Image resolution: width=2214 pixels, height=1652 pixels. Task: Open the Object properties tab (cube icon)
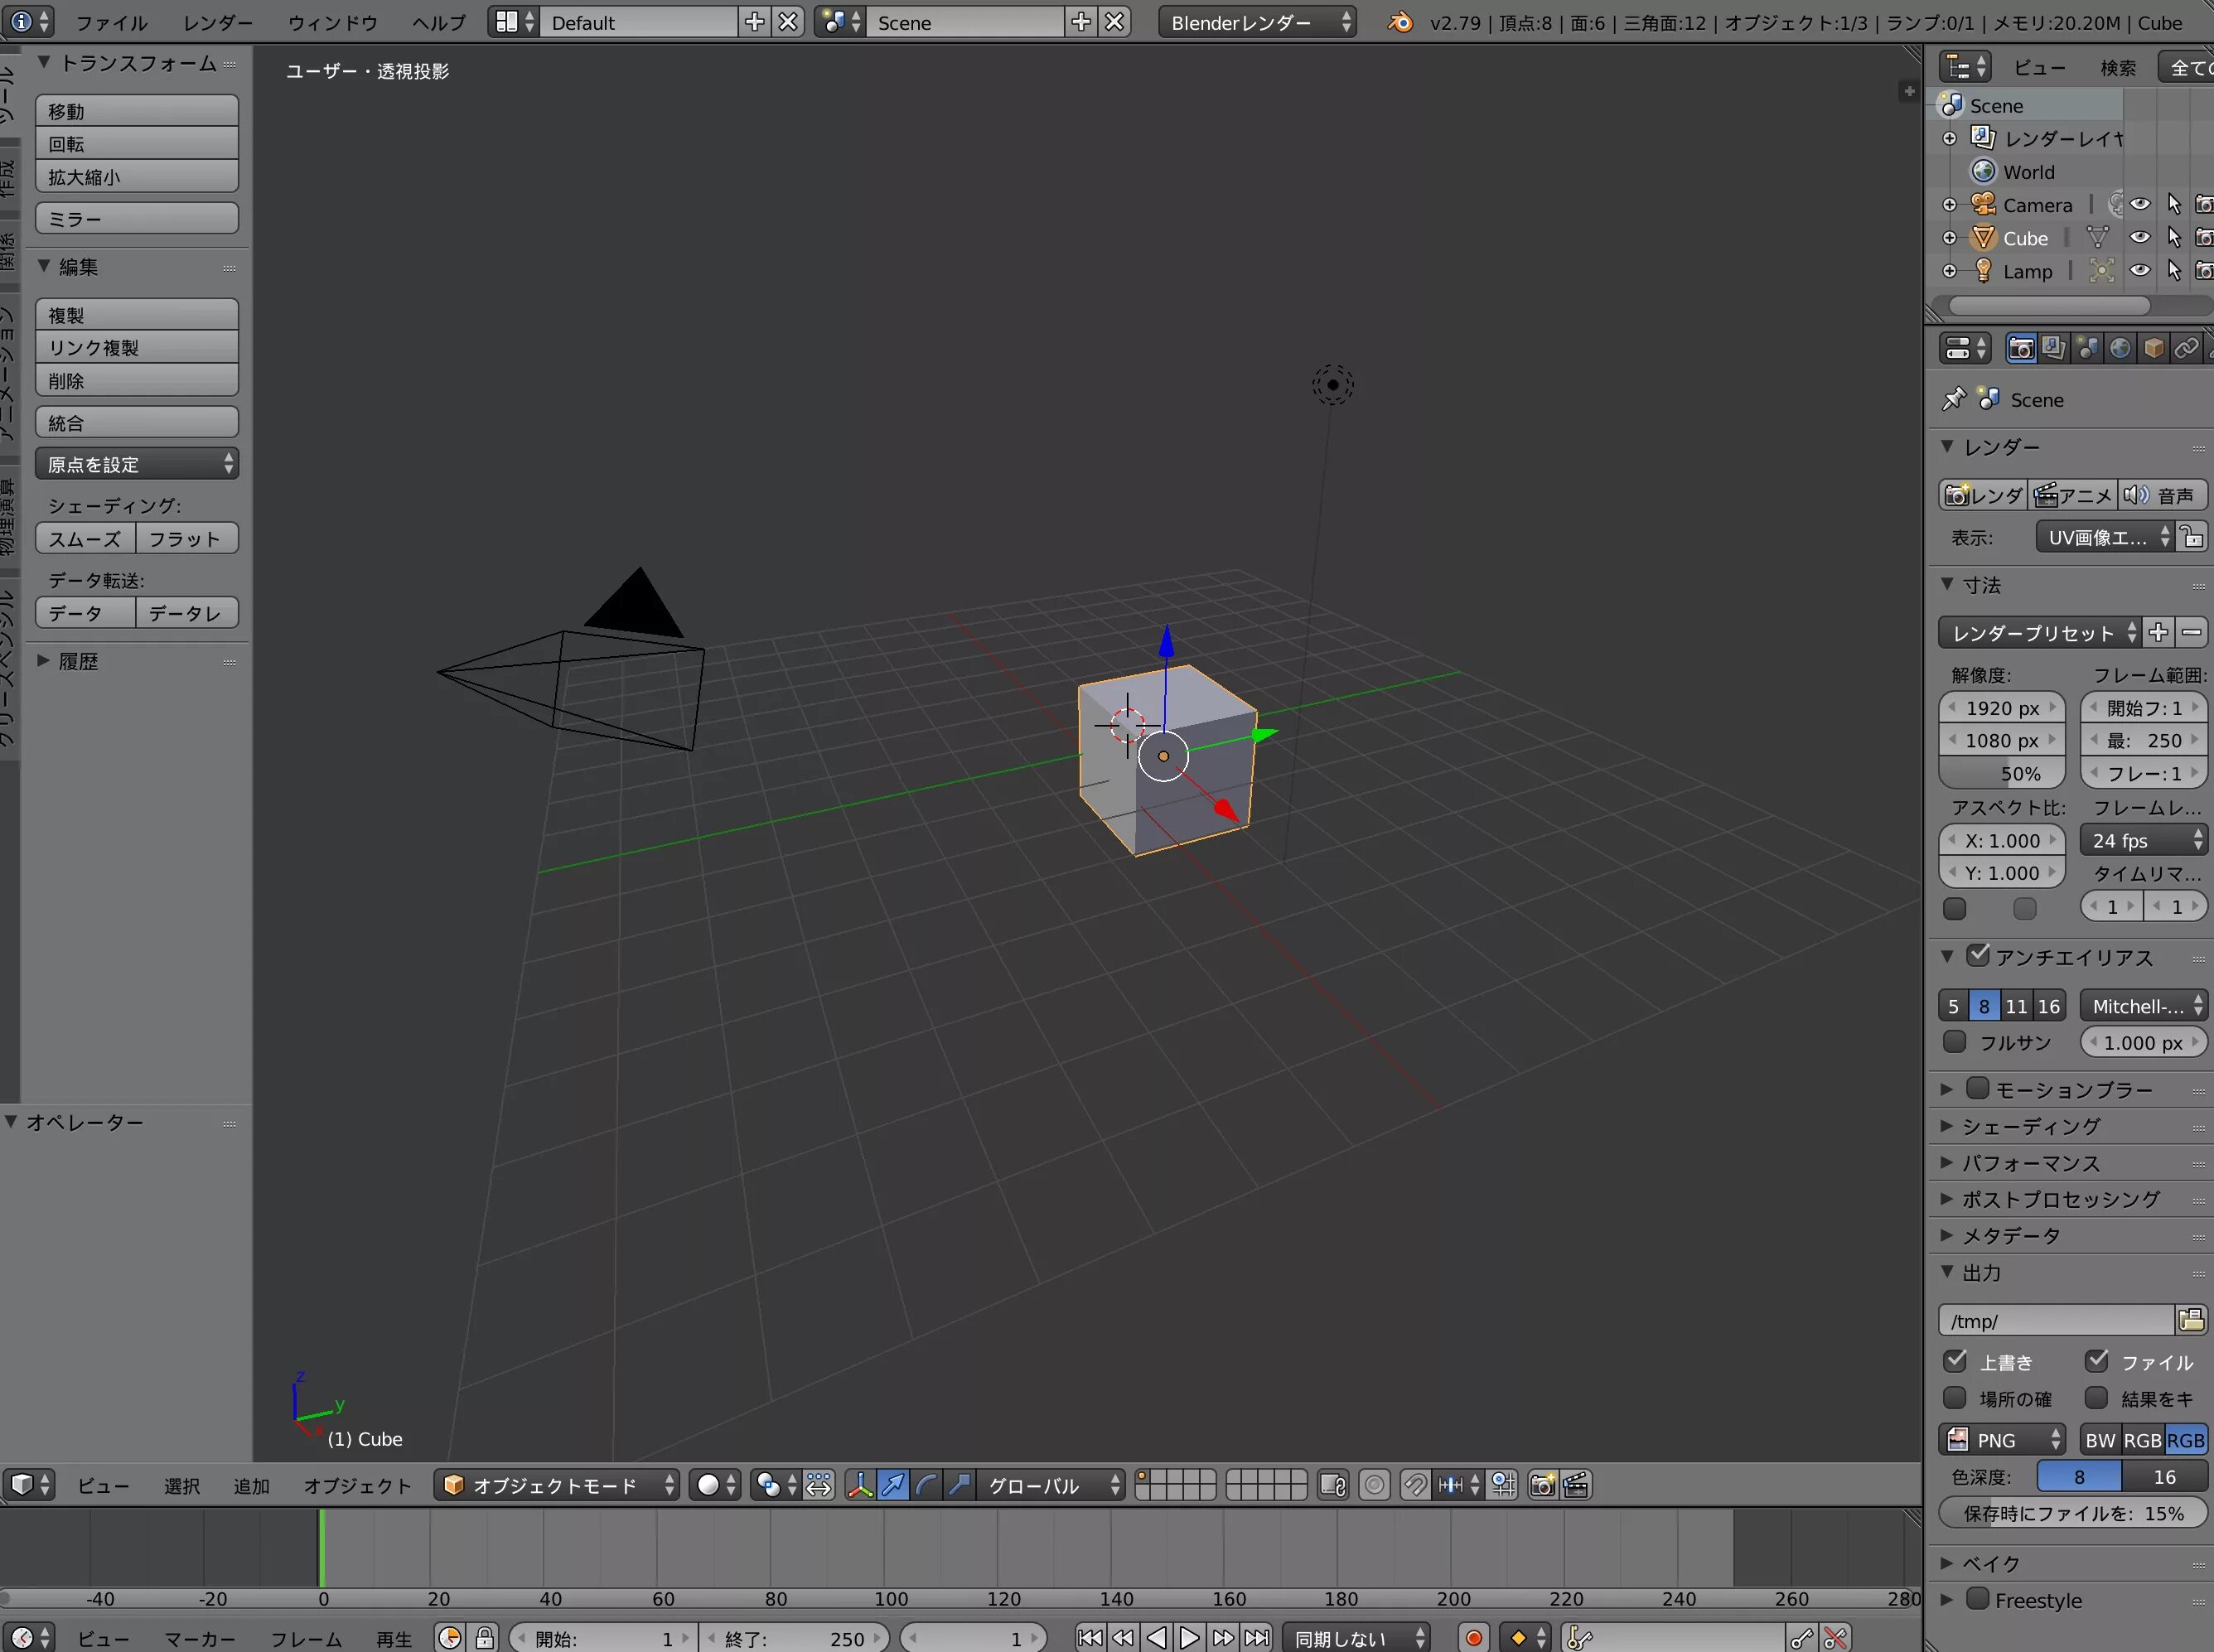coord(2154,347)
